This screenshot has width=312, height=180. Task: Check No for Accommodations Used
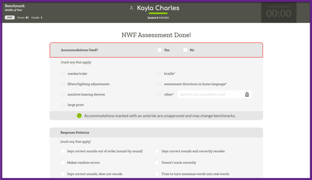coord(185,50)
